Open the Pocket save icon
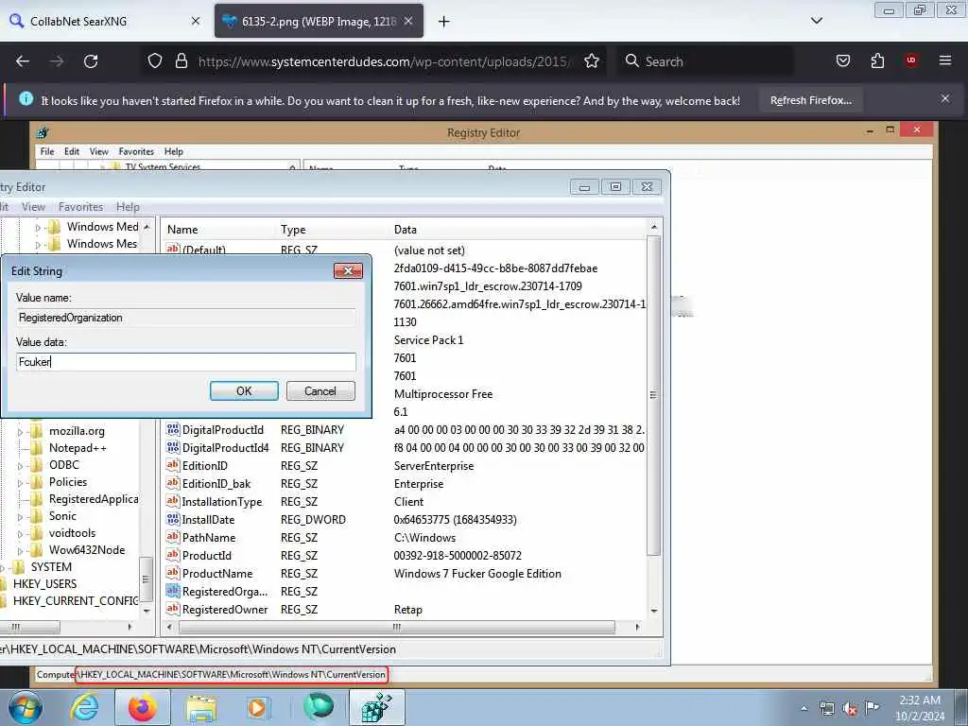The width and height of the screenshot is (968, 726). point(842,61)
